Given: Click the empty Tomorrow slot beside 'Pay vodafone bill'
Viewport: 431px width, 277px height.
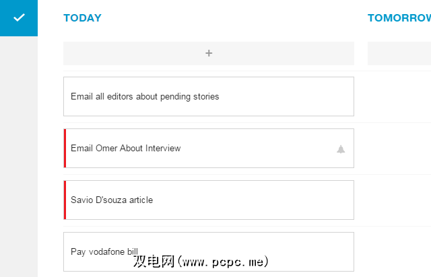Looking at the screenshot, I should [399, 251].
